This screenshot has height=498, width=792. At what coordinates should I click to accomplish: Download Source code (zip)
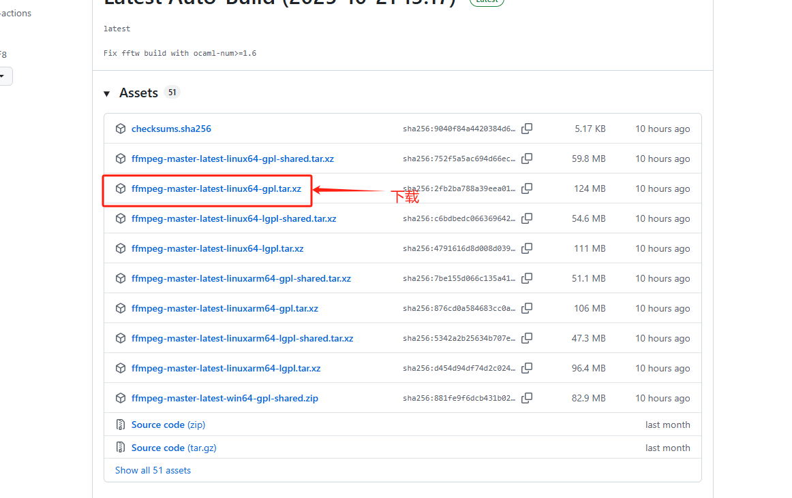click(x=168, y=425)
